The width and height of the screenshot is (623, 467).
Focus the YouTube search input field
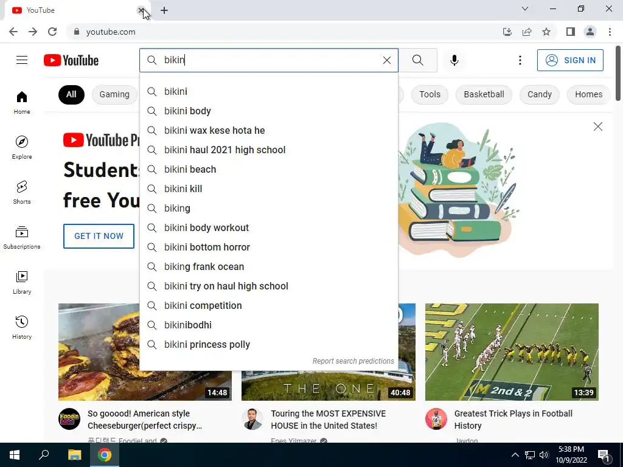click(270, 60)
